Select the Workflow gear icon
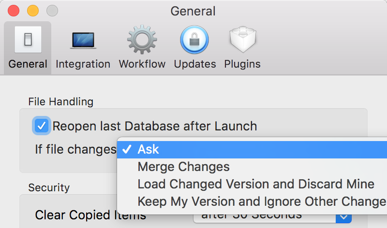This screenshot has height=228, width=387. (142, 40)
